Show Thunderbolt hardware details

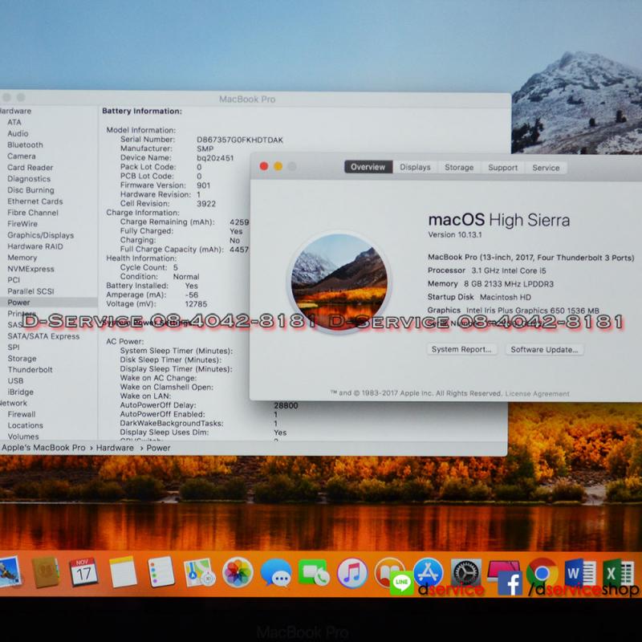[30, 370]
